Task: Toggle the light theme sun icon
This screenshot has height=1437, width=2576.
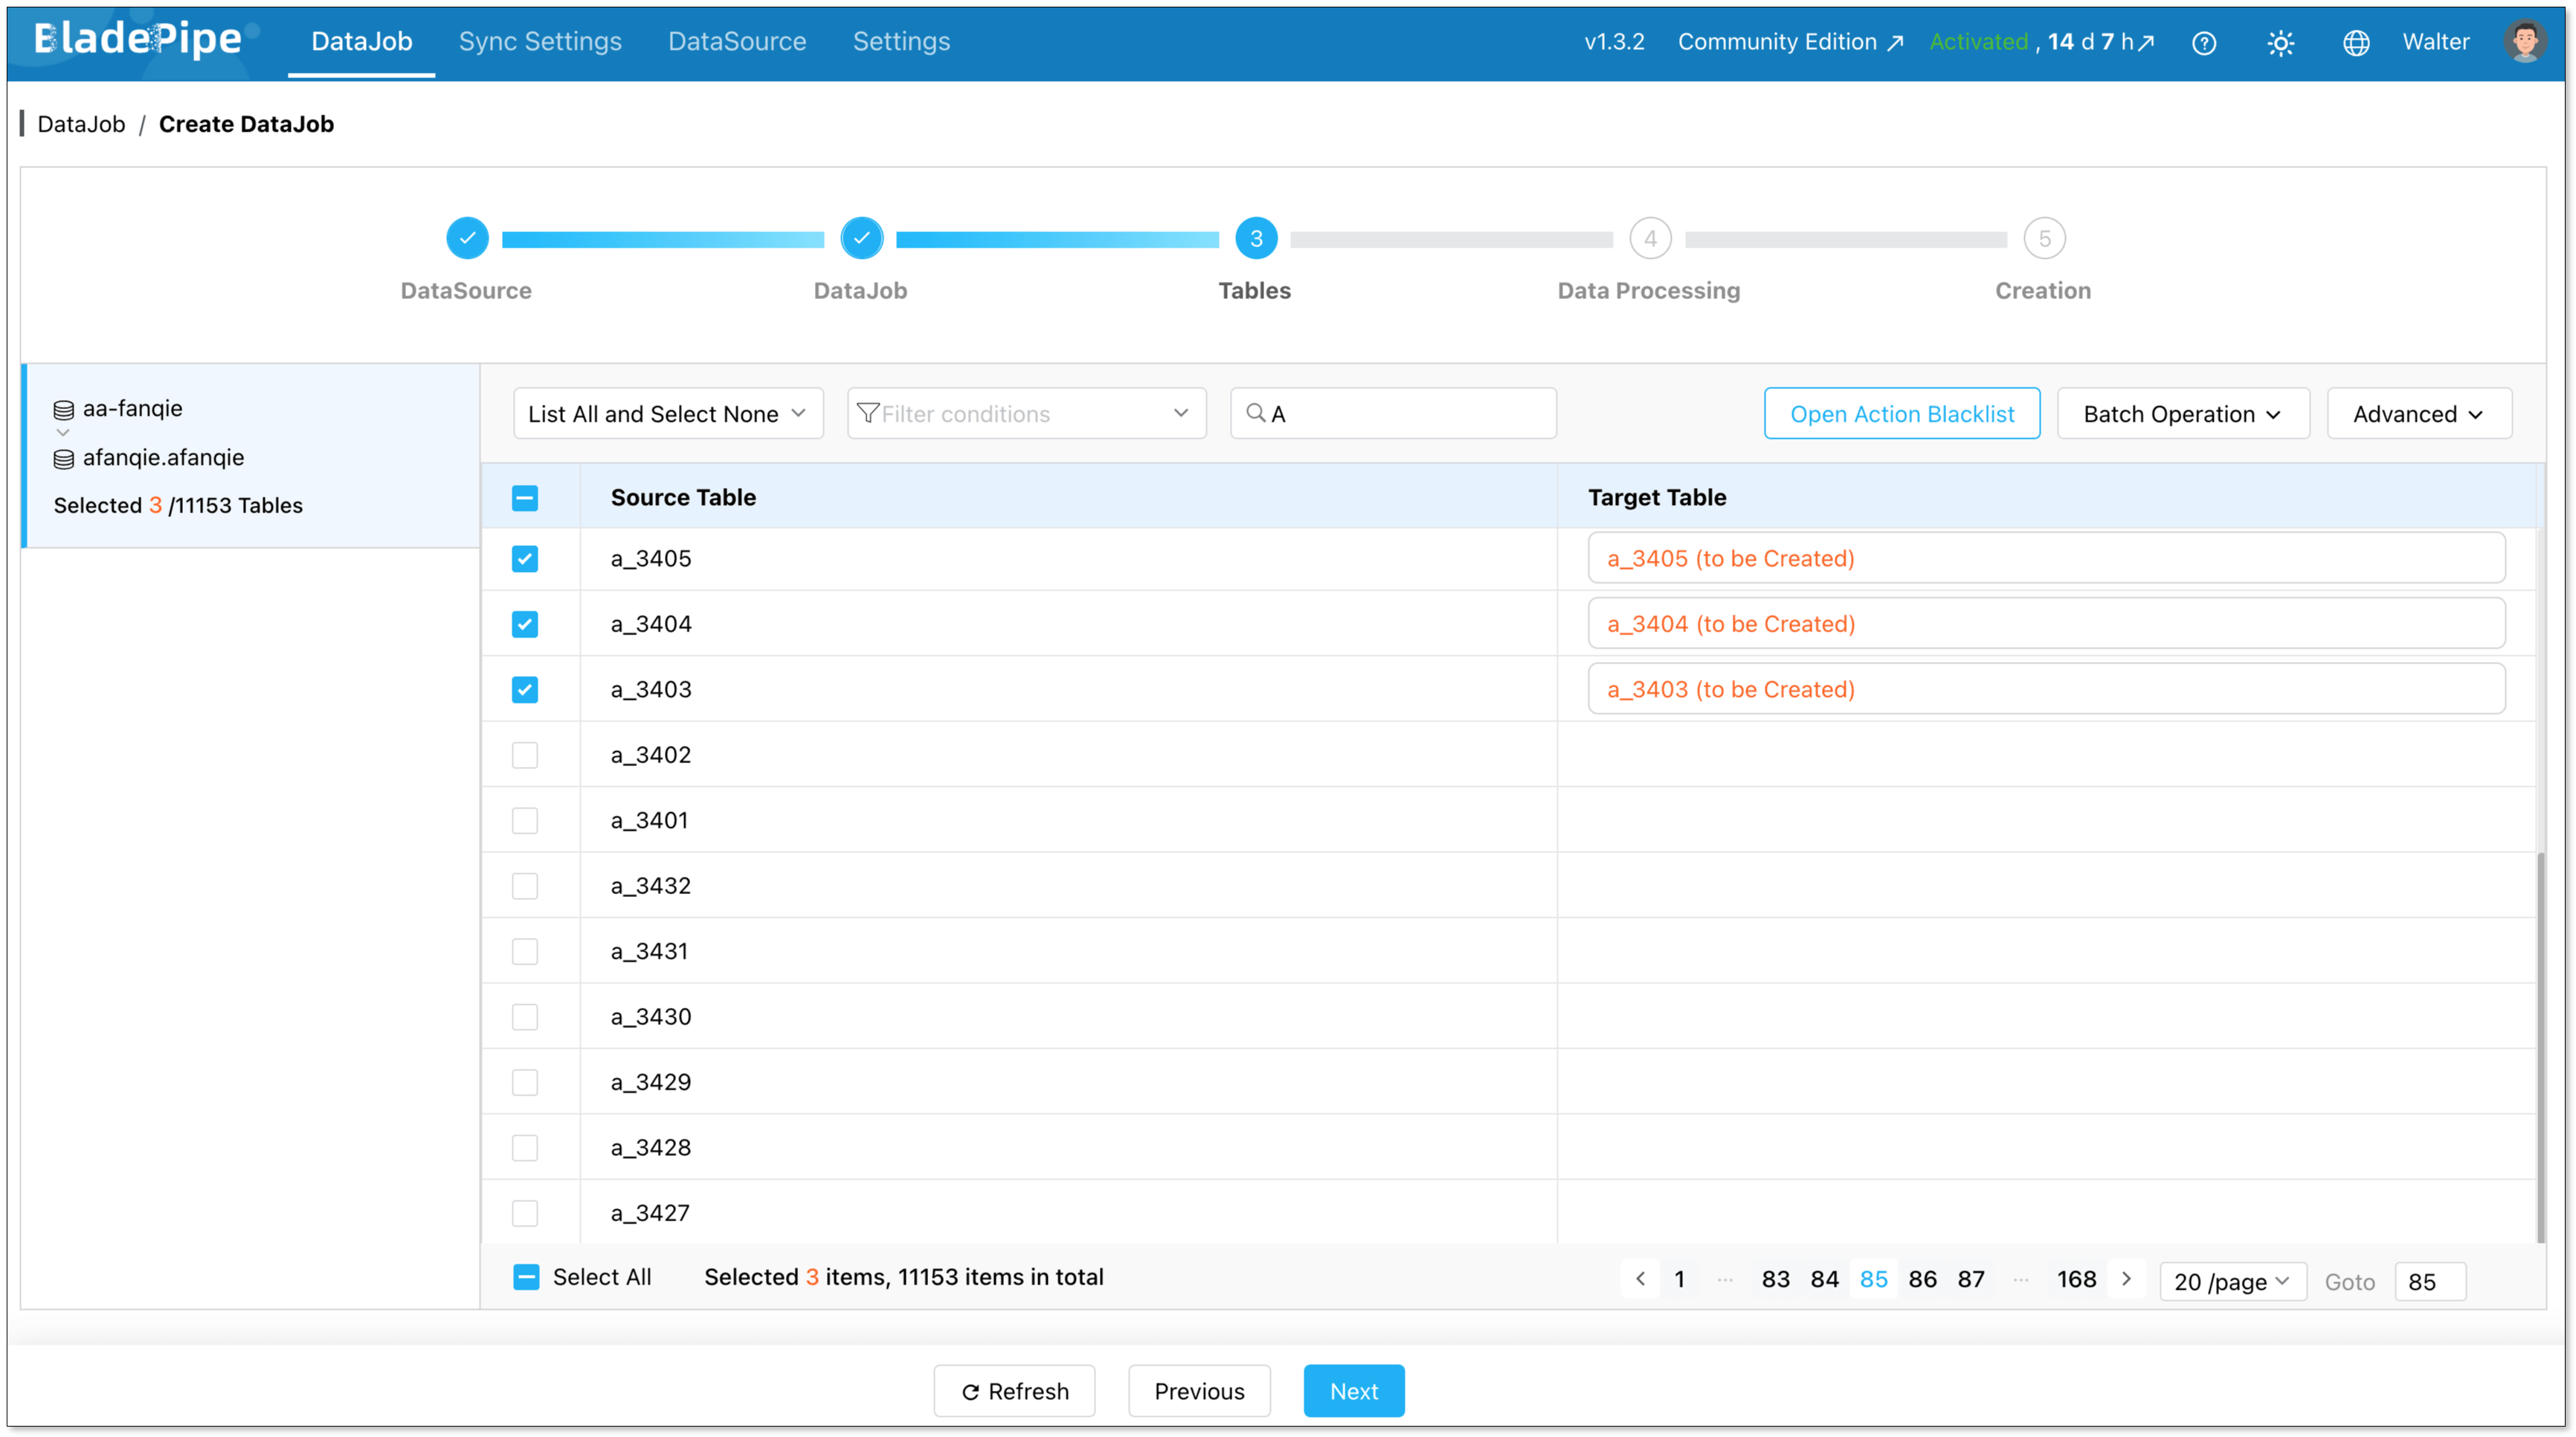Action: pos(2280,43)
